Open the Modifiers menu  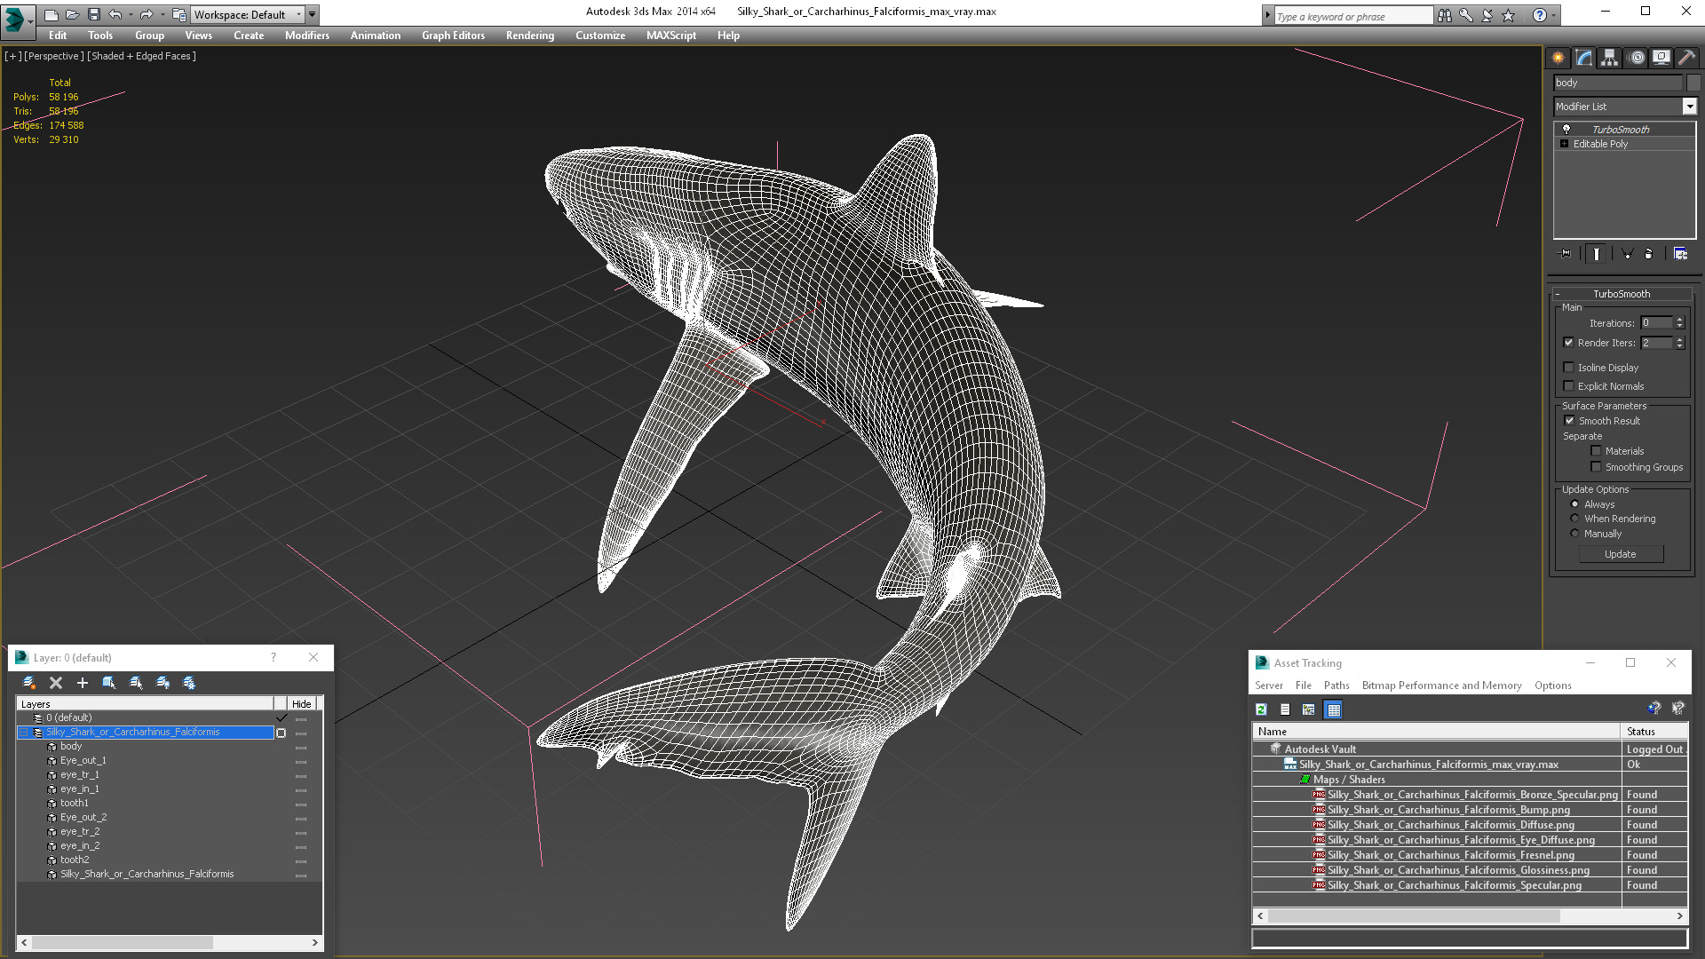[x=306, y=36]
